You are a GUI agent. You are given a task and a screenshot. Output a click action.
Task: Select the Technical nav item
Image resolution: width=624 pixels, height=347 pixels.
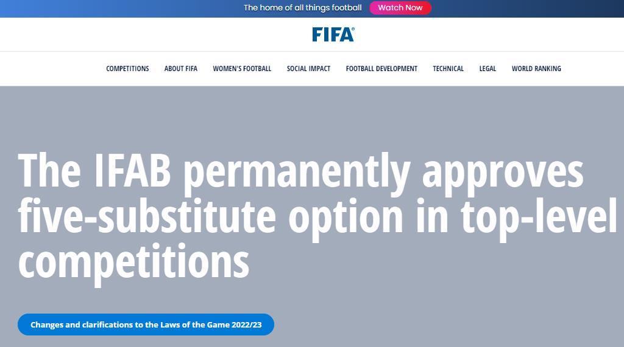click(448, 69)
